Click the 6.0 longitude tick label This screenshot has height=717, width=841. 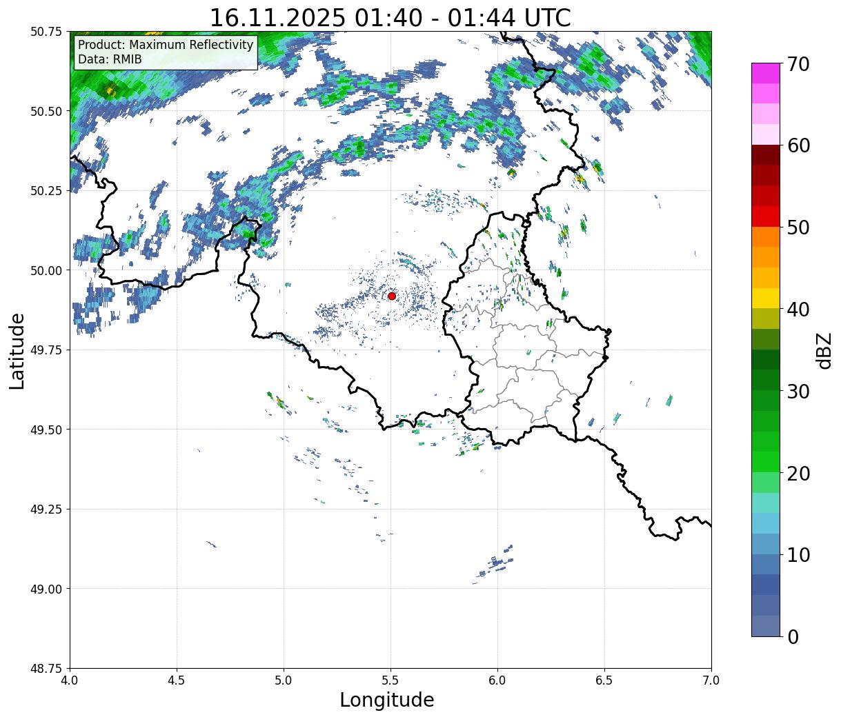coord(497,680)
